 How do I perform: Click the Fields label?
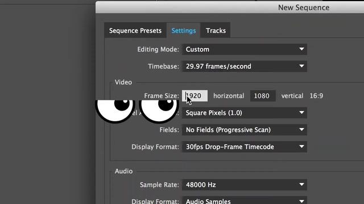pos(169,130)
